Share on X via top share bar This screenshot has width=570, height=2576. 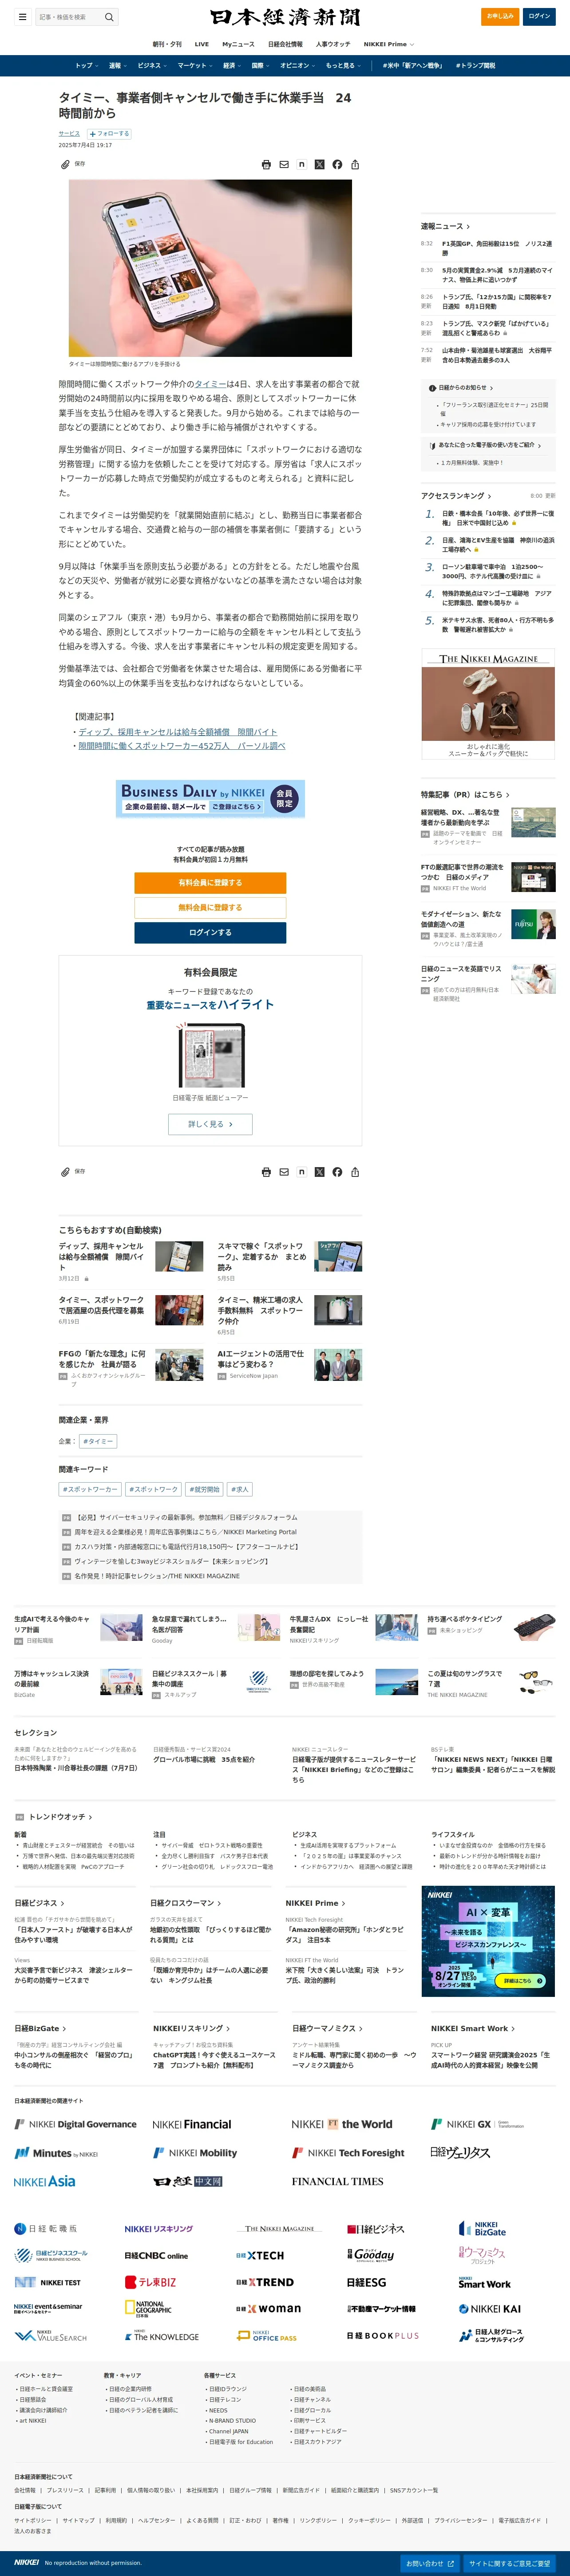pyautogui.click(x=320, y=164)
